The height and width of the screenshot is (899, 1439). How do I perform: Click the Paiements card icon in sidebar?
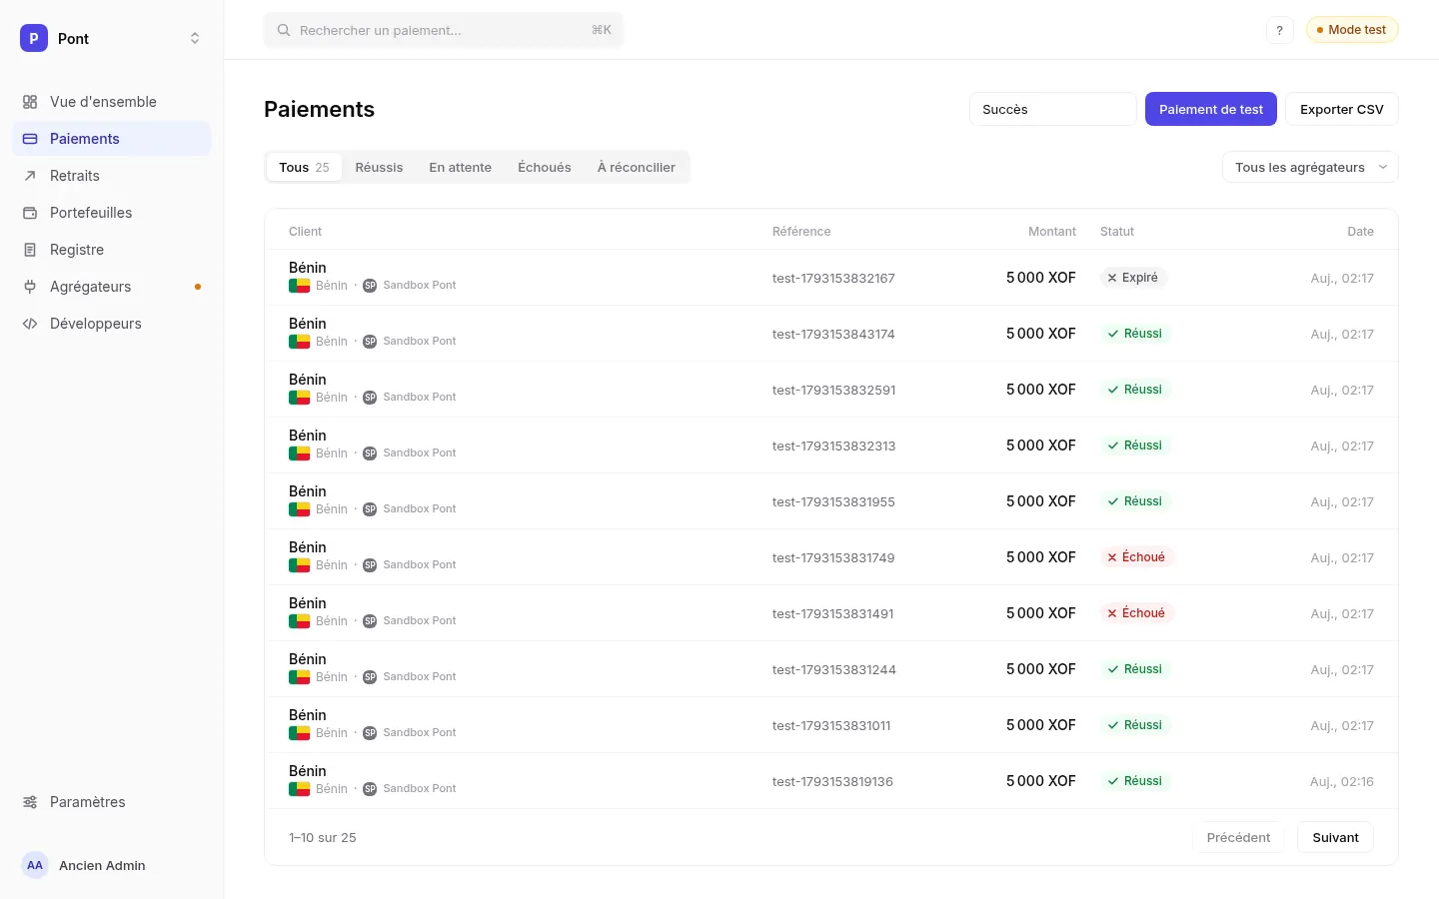point(30,139)
